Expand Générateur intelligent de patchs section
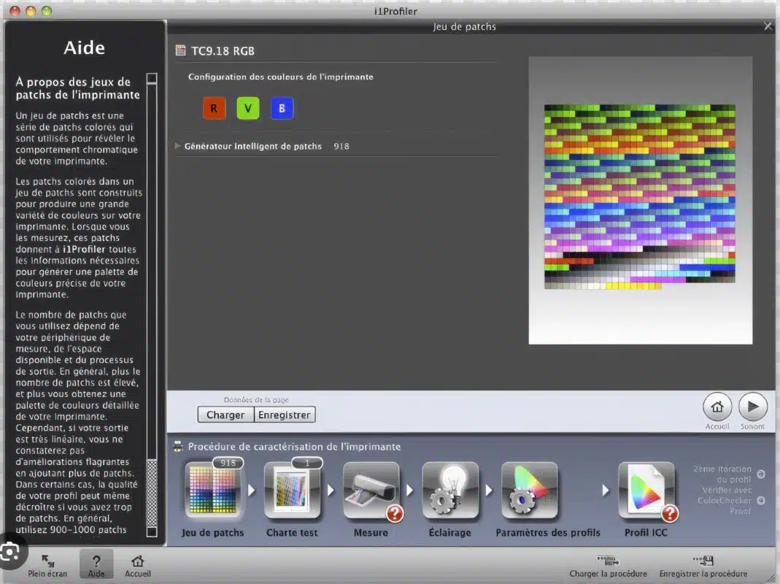 pos(178,146)
